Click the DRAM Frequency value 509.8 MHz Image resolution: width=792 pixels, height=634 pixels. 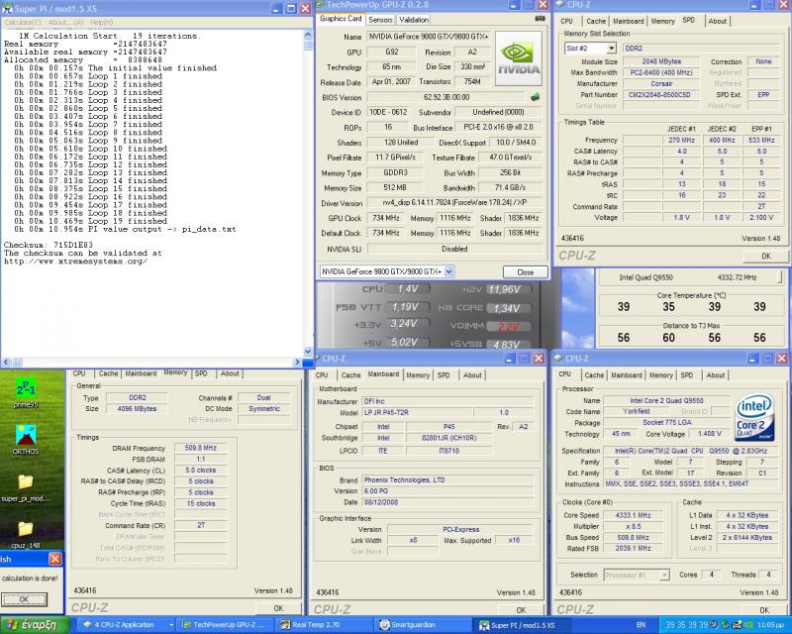tap(201, 448)
